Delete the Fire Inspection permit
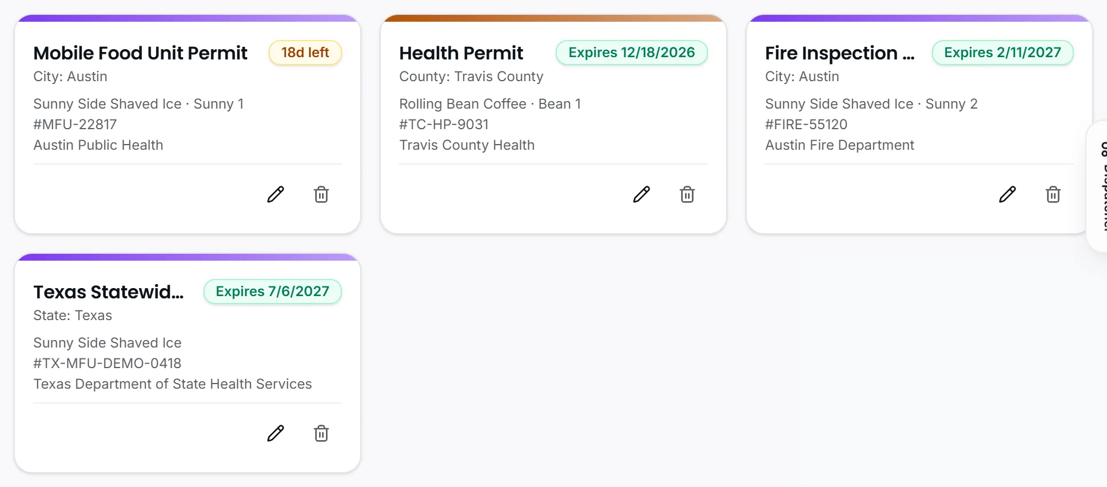Viewport: 1107px width, 487px height. click(x=1053, y=194)
